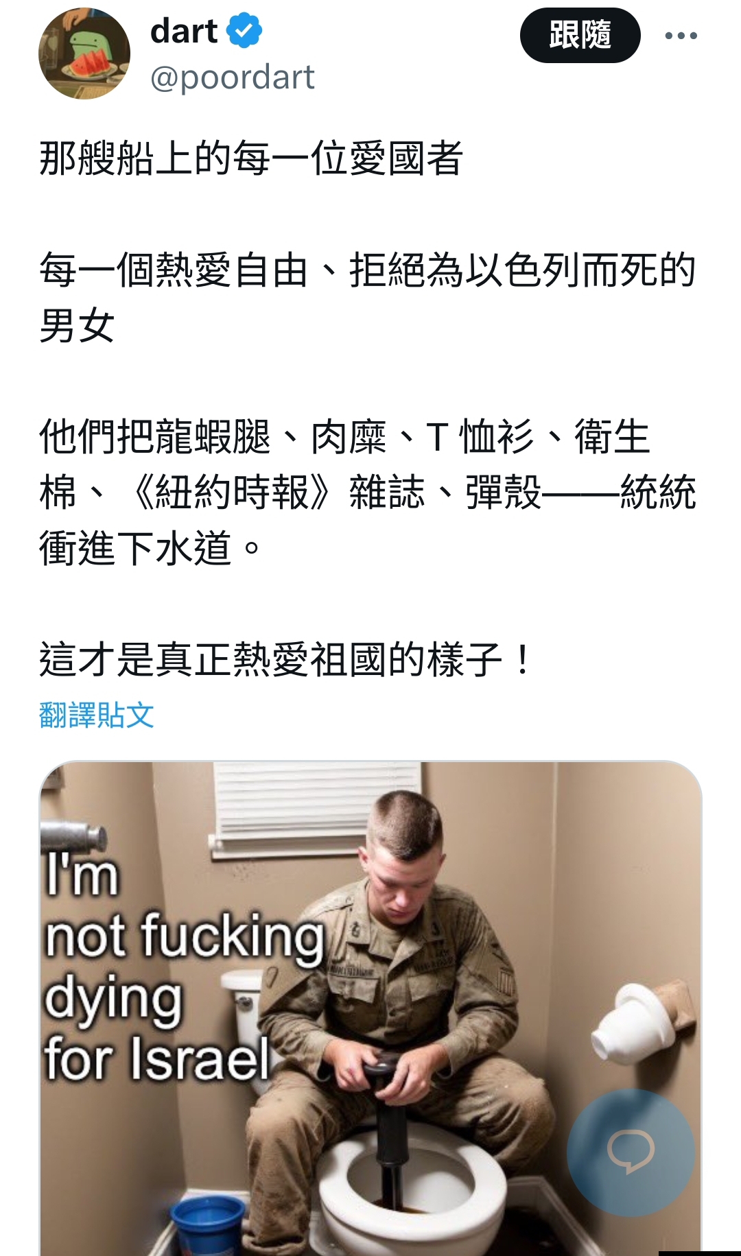This screenshot has height=1256, width=741.
Task: Tap the closing line 這才是真正熱愛祖國的樣子
Action: pos(285,660)
